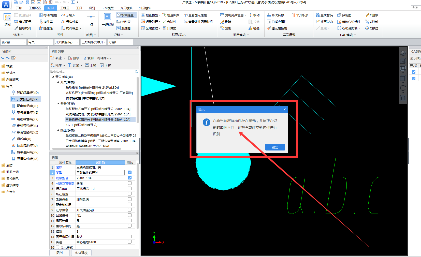Click 多视图 tool

(344, 15)
